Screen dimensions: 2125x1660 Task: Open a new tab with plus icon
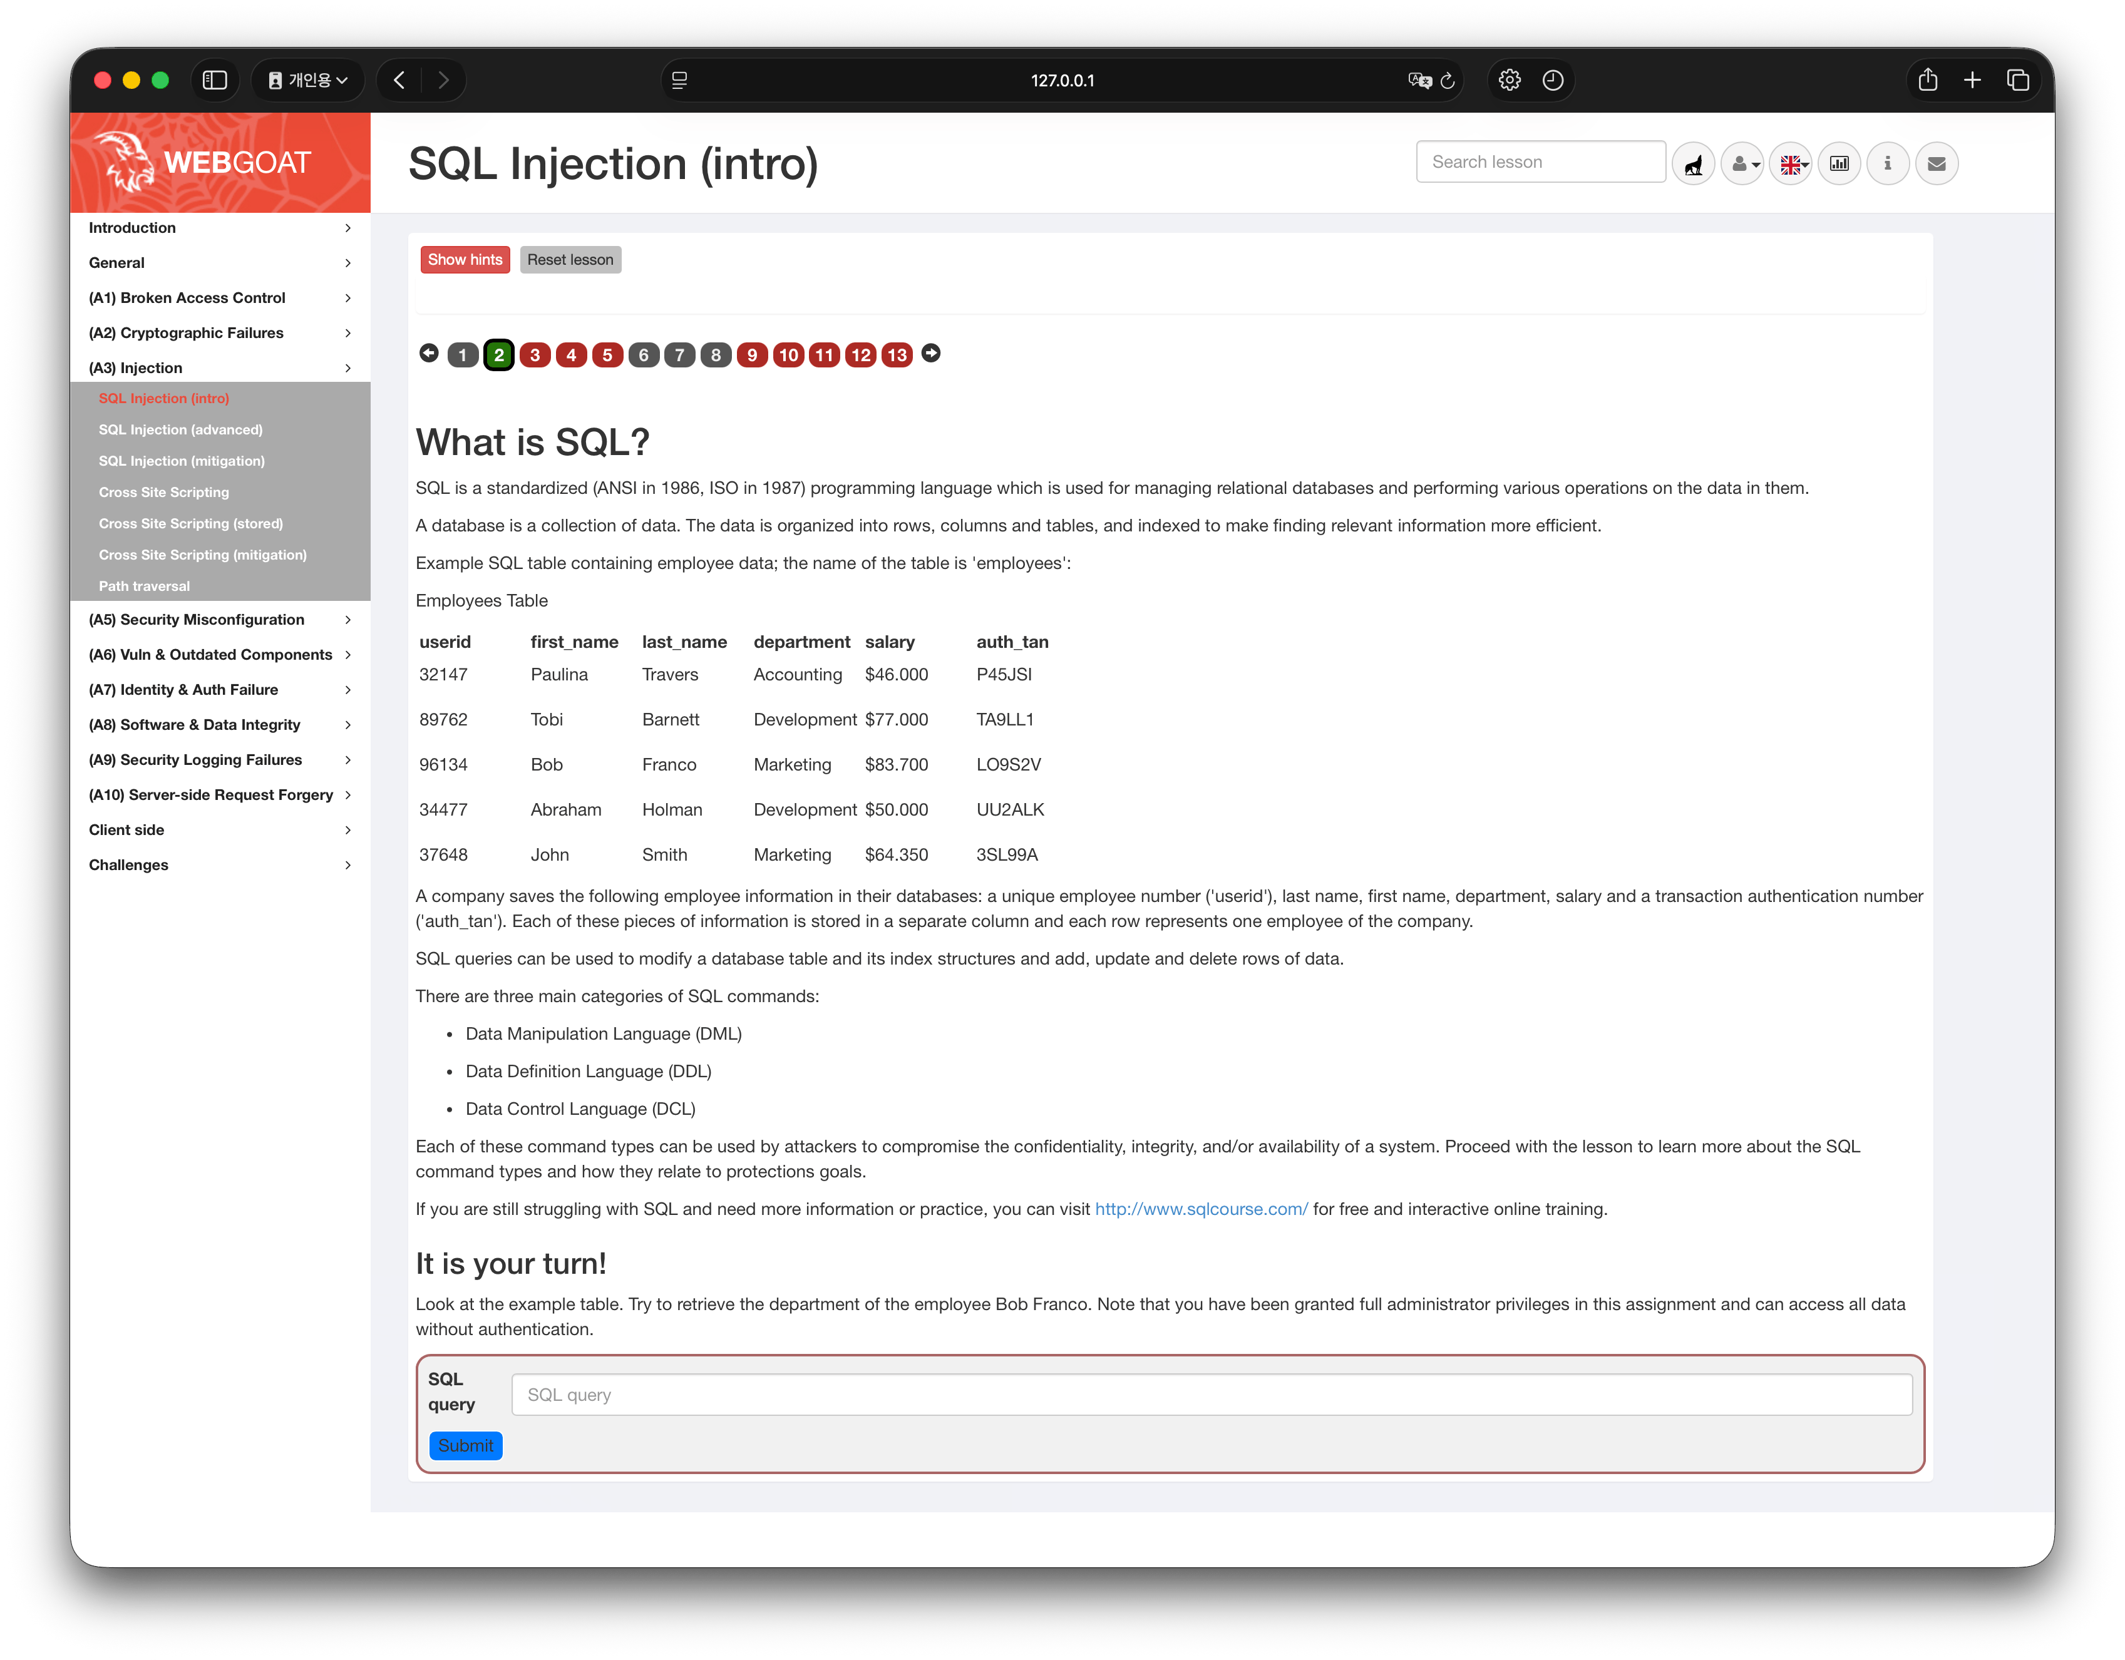tap(1972, 79)
